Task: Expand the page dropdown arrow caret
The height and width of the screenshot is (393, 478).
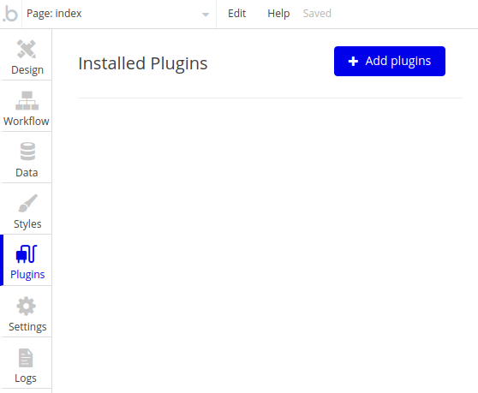Action: (206, 15)
